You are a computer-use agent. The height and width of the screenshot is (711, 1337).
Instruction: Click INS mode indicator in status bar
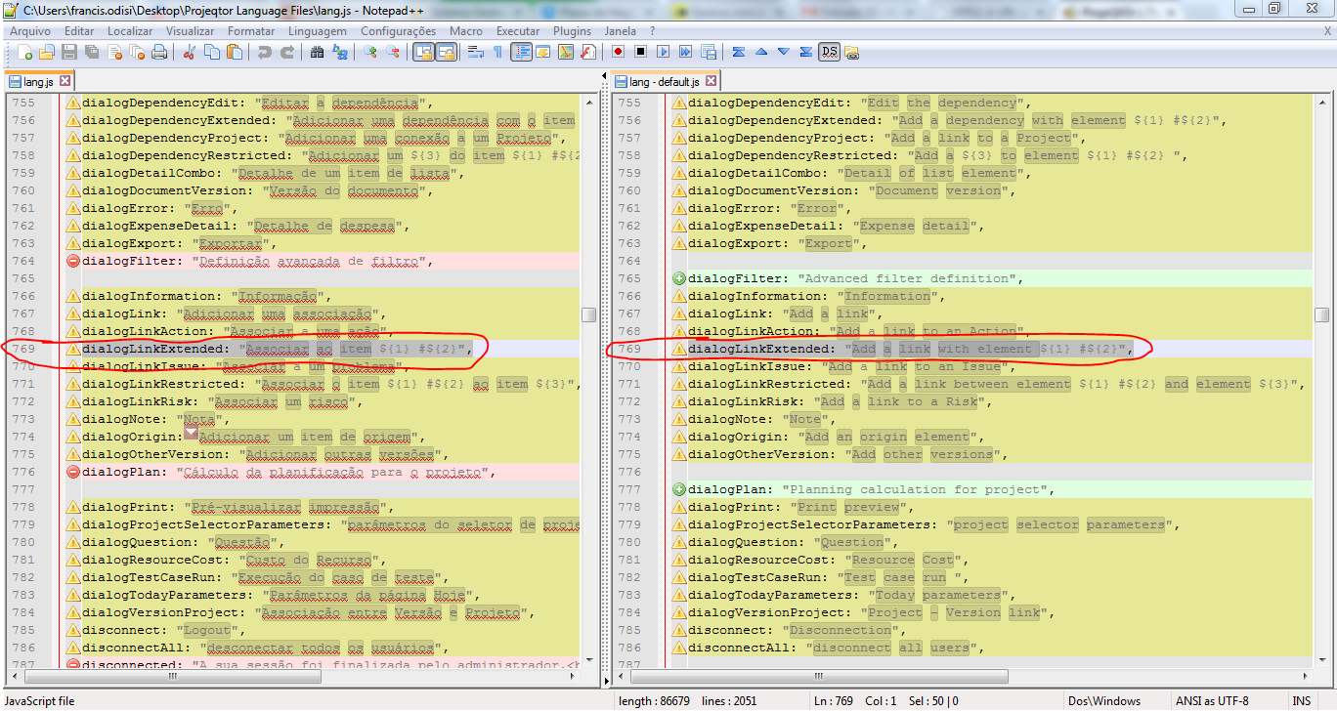click(1301, 701)
